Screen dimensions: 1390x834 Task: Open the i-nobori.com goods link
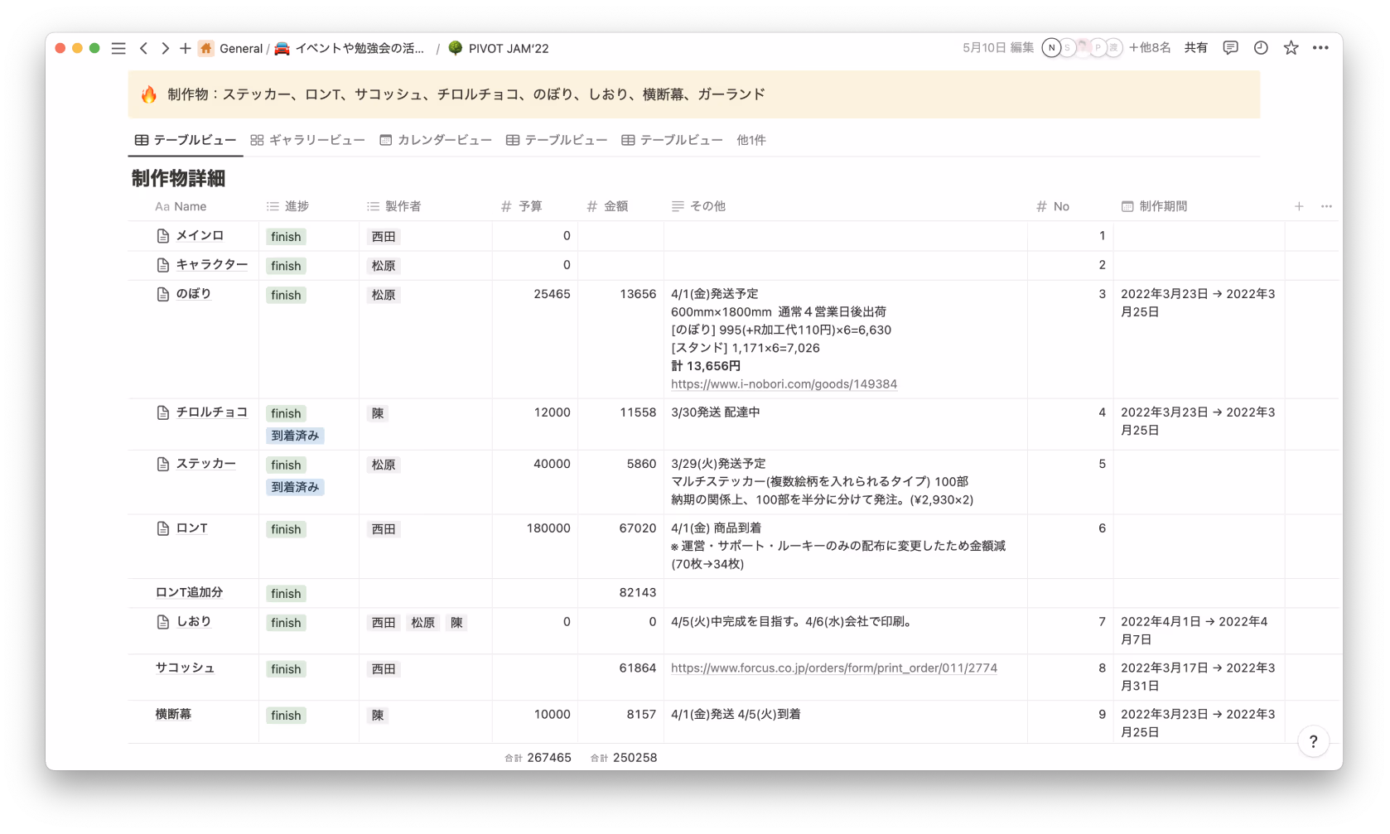(x=784, y=384)
